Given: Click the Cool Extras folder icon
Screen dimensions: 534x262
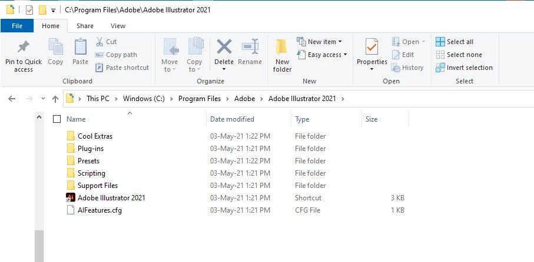Looking at the screenshot, I should 71,136.
